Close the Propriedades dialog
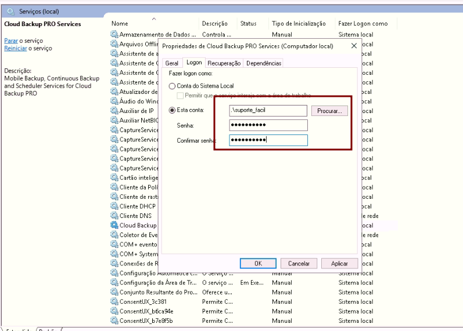Viewport: 463px width, 331px height. (x=354, y=46)
